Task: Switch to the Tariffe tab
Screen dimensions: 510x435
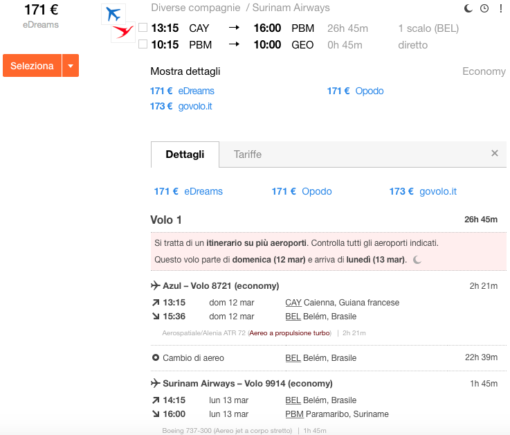Action: pyautogui.click(x=248, y=154)
